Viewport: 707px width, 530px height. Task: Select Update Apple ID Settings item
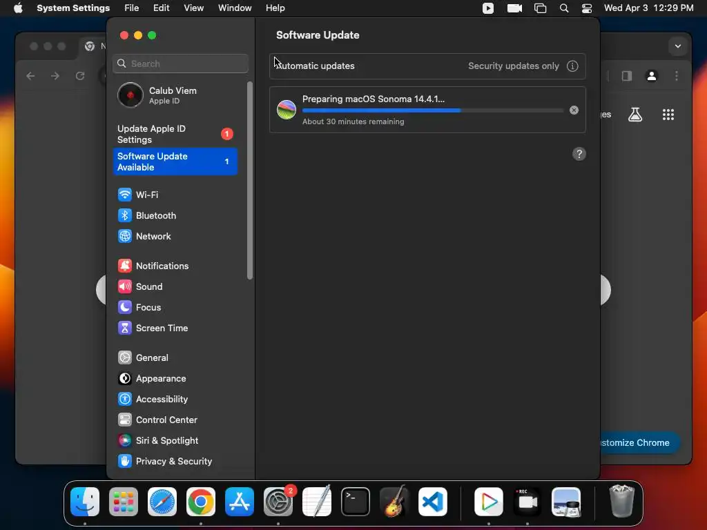pyautogui.click(x=175, y=134)
